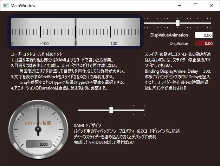Click the needle hub of round gauge
The width and height of the screenshot is (220, 166).
point(38,129)
